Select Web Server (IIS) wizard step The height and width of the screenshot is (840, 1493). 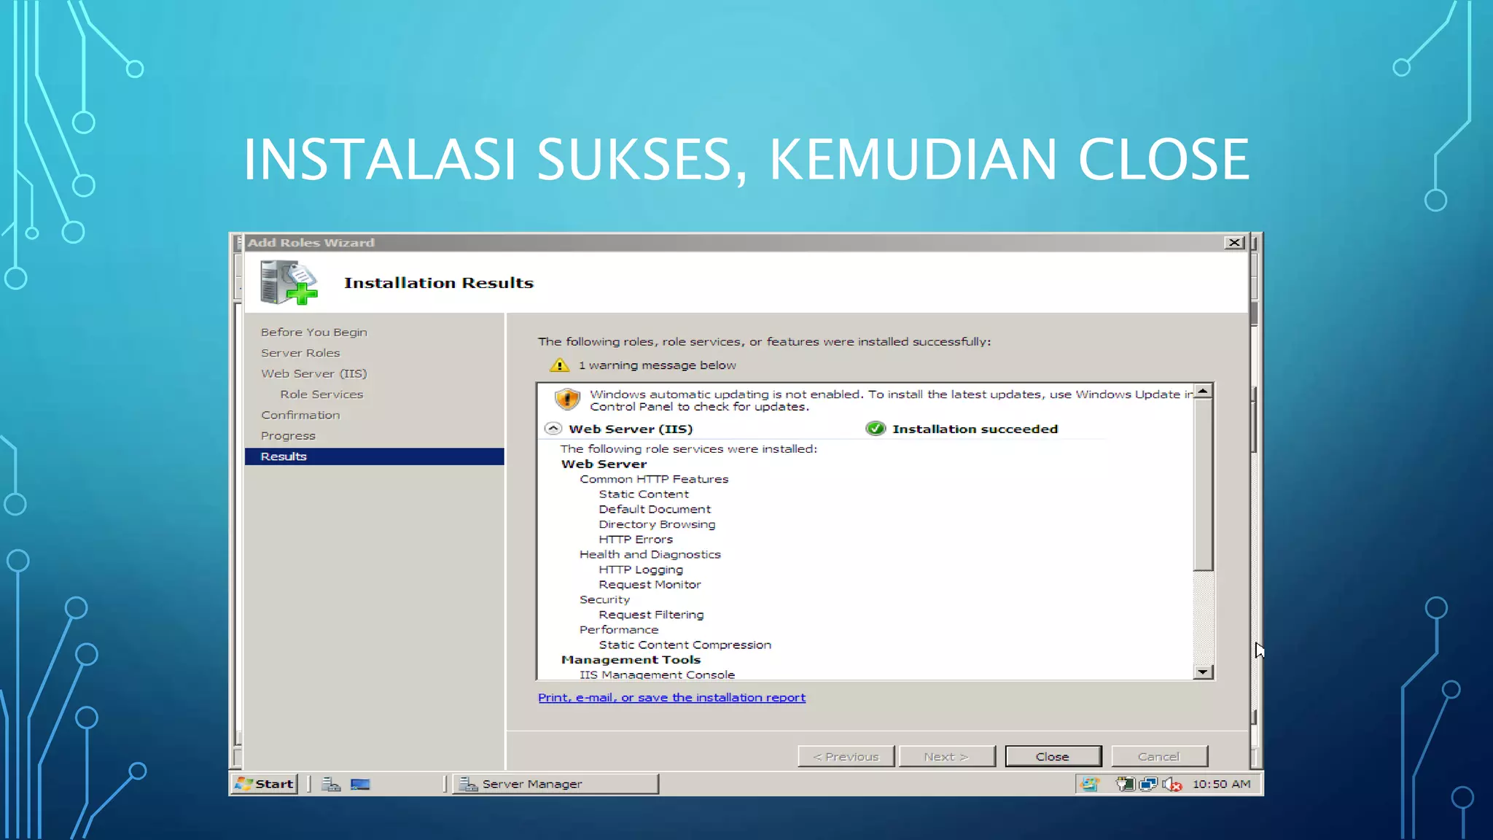313,373
